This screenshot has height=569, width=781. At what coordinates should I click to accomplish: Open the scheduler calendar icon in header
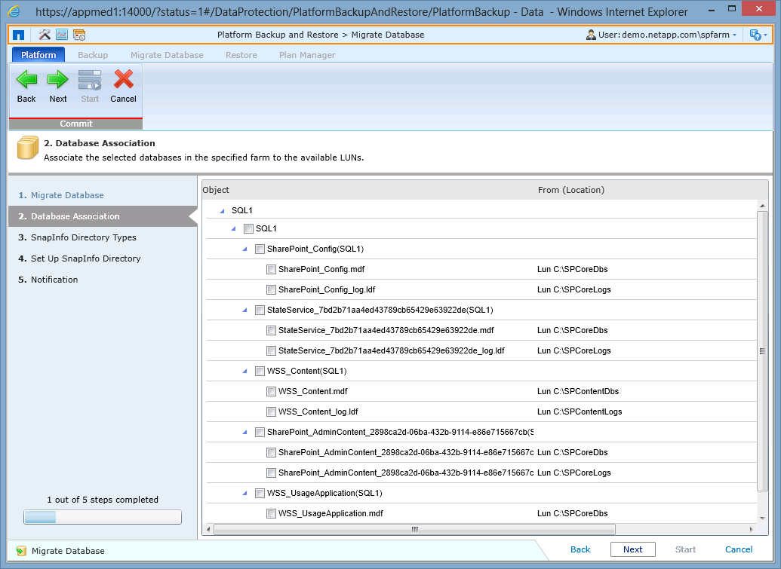tap(79, 35)
